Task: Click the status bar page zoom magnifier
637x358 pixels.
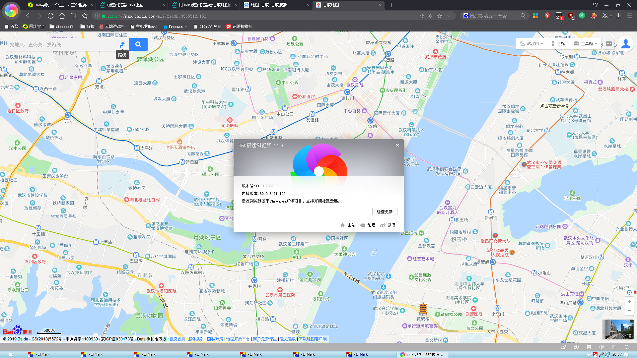Action: (x=626, y=347)
